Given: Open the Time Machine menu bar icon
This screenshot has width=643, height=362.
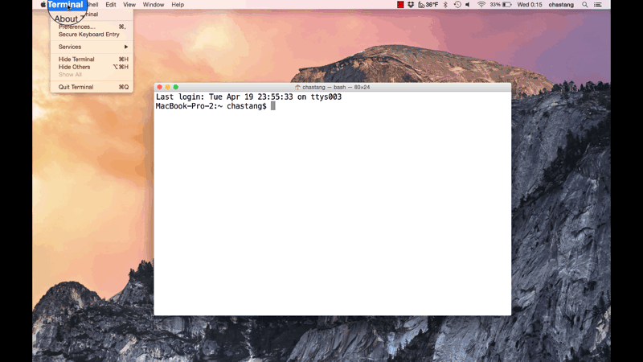Looking at the screenshot, I should [457, 5].
